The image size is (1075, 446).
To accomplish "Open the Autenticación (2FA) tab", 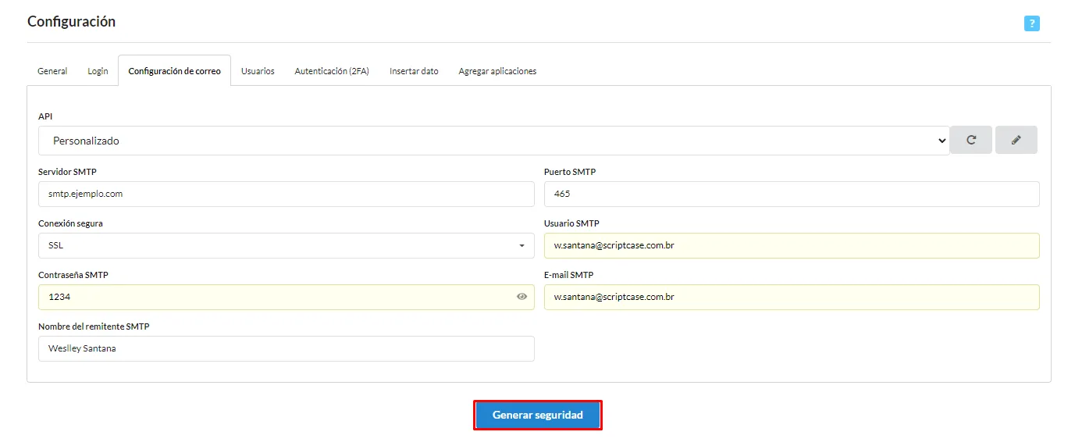I will coord(332,71).
